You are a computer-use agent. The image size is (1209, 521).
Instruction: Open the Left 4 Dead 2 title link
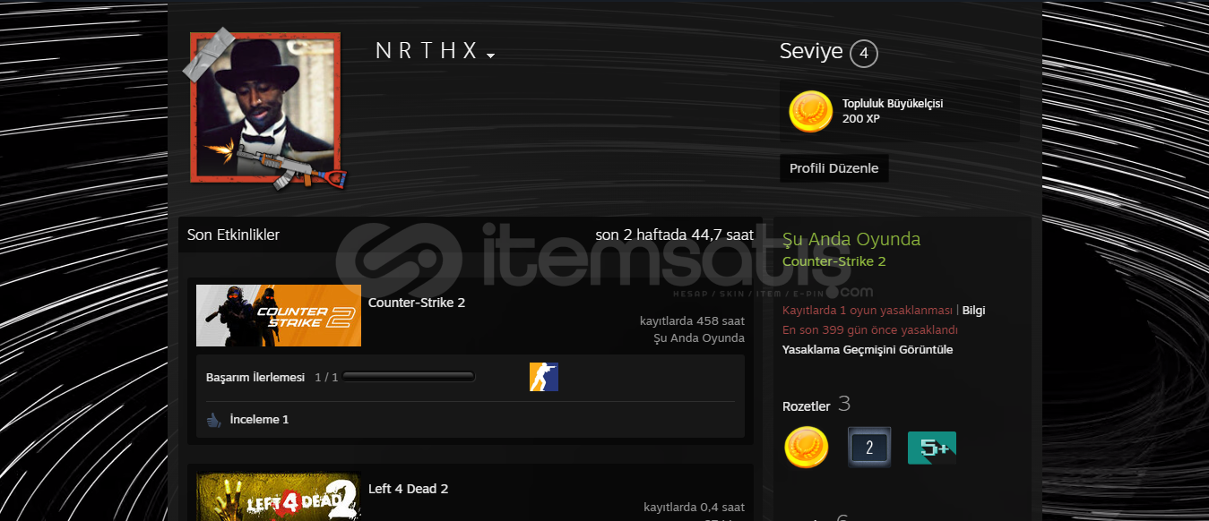(x=408, y=489)
